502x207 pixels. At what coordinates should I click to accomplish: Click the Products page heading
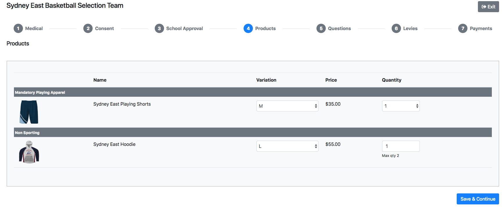[18, 43]
